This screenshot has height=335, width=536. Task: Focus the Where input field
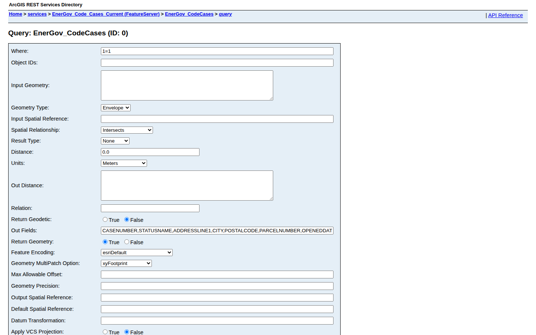217,51
